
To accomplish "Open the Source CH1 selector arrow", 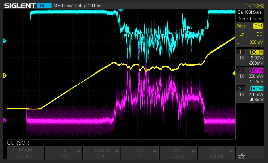I will coord(117,151).
